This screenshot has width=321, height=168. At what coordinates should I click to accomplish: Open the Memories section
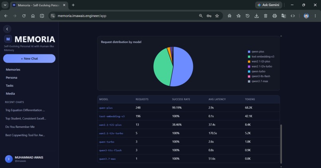point(13,70)
